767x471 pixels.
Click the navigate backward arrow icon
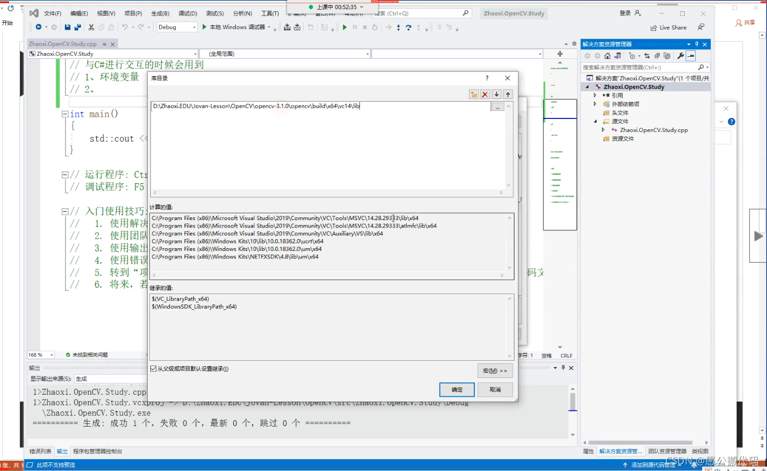[38, 27]
